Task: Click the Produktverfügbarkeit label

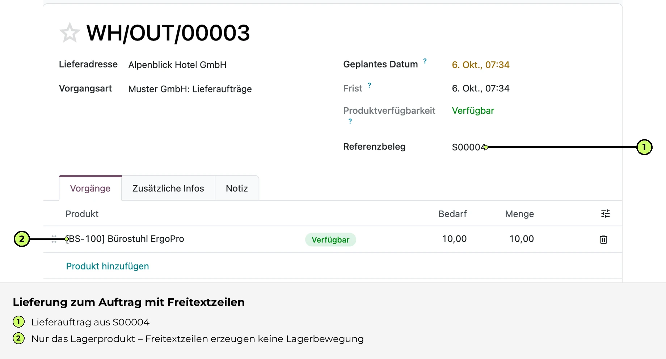Action: coord(389,111)
